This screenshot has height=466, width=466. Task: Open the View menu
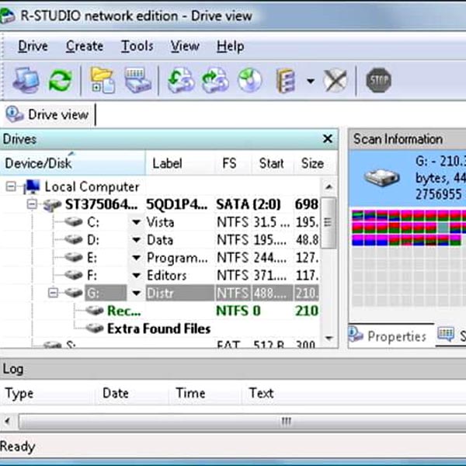tap(185, 47)
